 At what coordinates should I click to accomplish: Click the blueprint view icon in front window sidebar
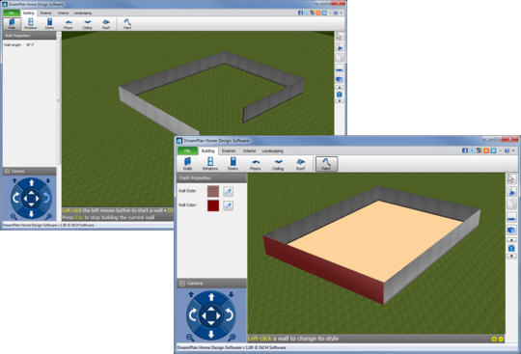pyautogui.click(x=511, y=204)
